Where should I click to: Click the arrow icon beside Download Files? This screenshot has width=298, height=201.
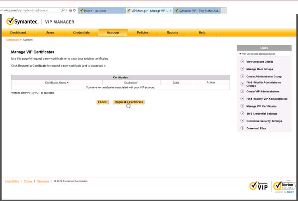(x=242, y=128)
